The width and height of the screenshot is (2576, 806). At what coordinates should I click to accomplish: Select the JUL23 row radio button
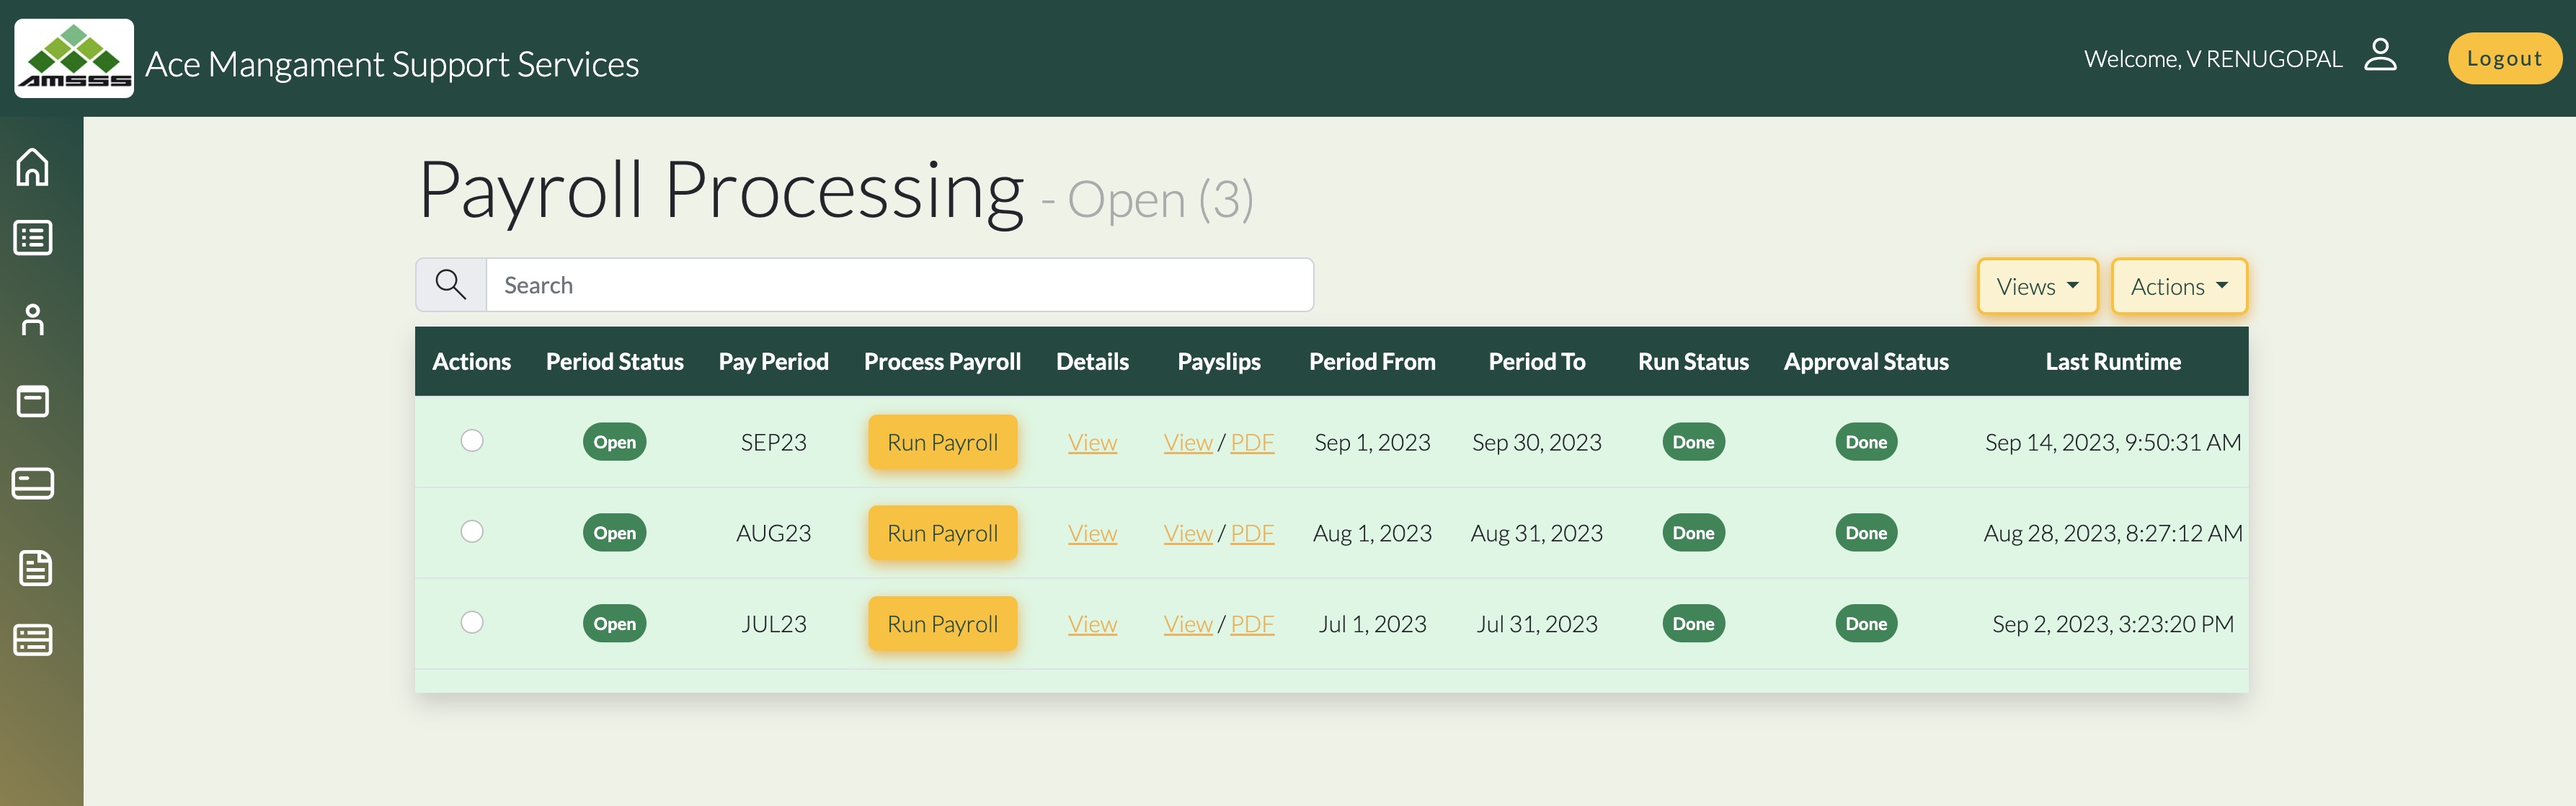(x=472, y=622)
